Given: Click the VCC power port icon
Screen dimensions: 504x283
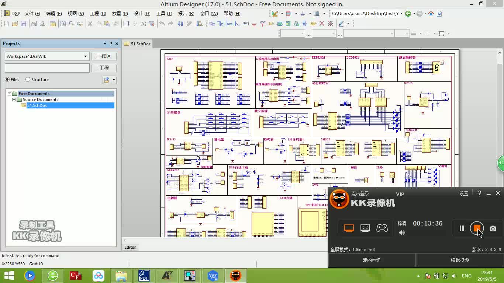Looking at the screenshot, I should tap(262, 23).
